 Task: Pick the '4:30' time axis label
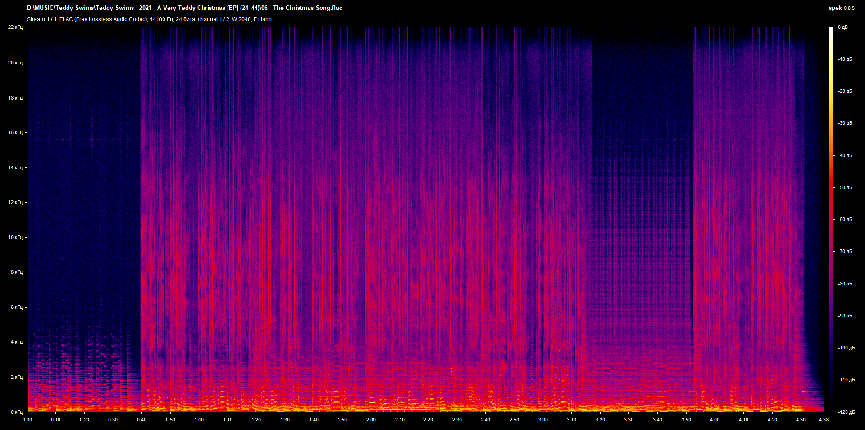[801, 420]
